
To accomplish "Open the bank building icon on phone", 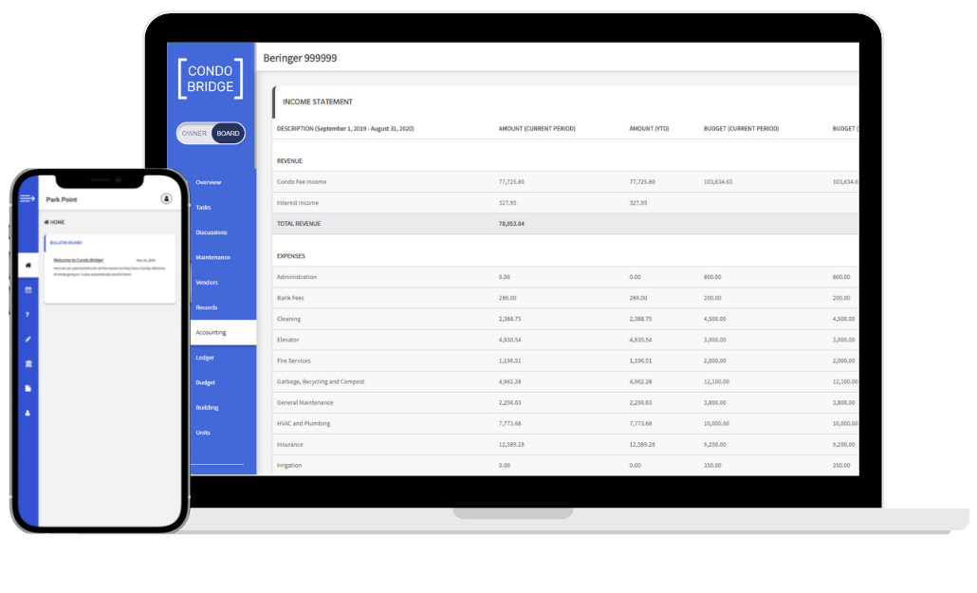I will click(28, 363).
